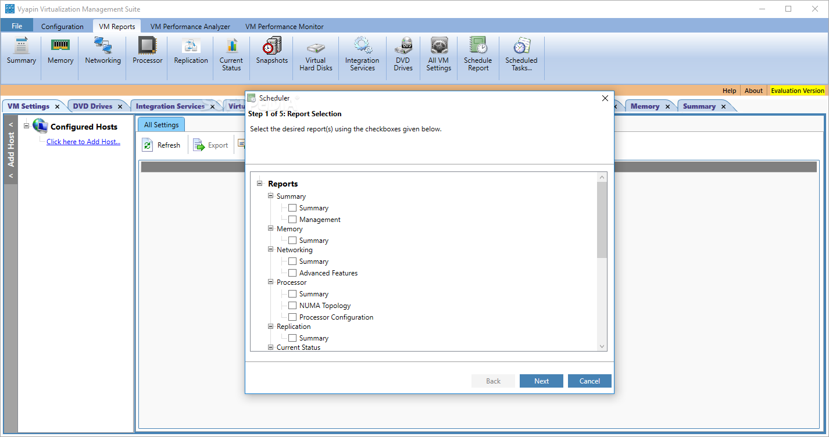Check Summary under the Memory group
Screen dimensions: 829x437
click(292, 241)
